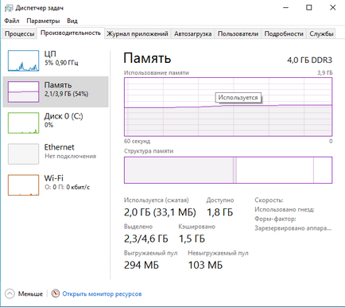Open the Подробности tab
Screen dimensions: 345x307
[x=284, y=34]
